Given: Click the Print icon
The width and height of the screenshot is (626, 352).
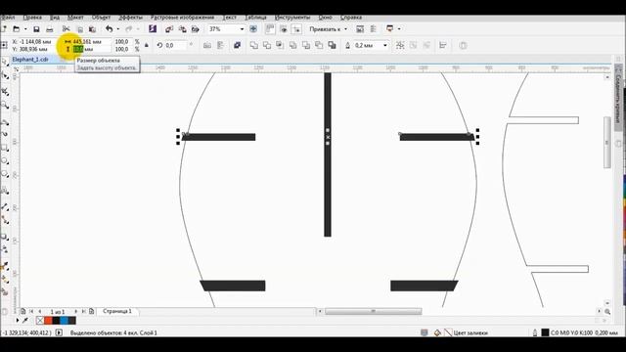Looking at the screenshot, I should click(x=50, y=29).
